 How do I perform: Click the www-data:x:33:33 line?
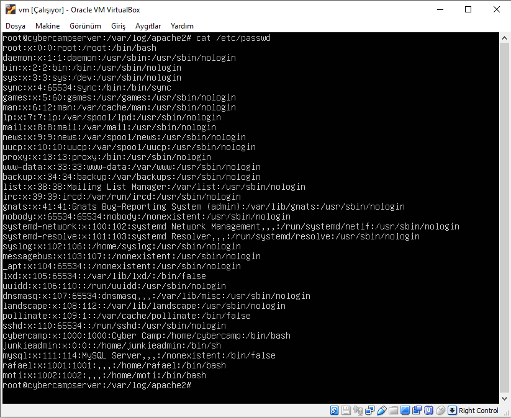[x=132, y=167]
